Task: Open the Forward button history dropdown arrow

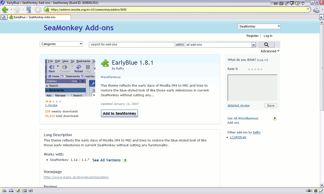Action: click(x=23, y=10)
